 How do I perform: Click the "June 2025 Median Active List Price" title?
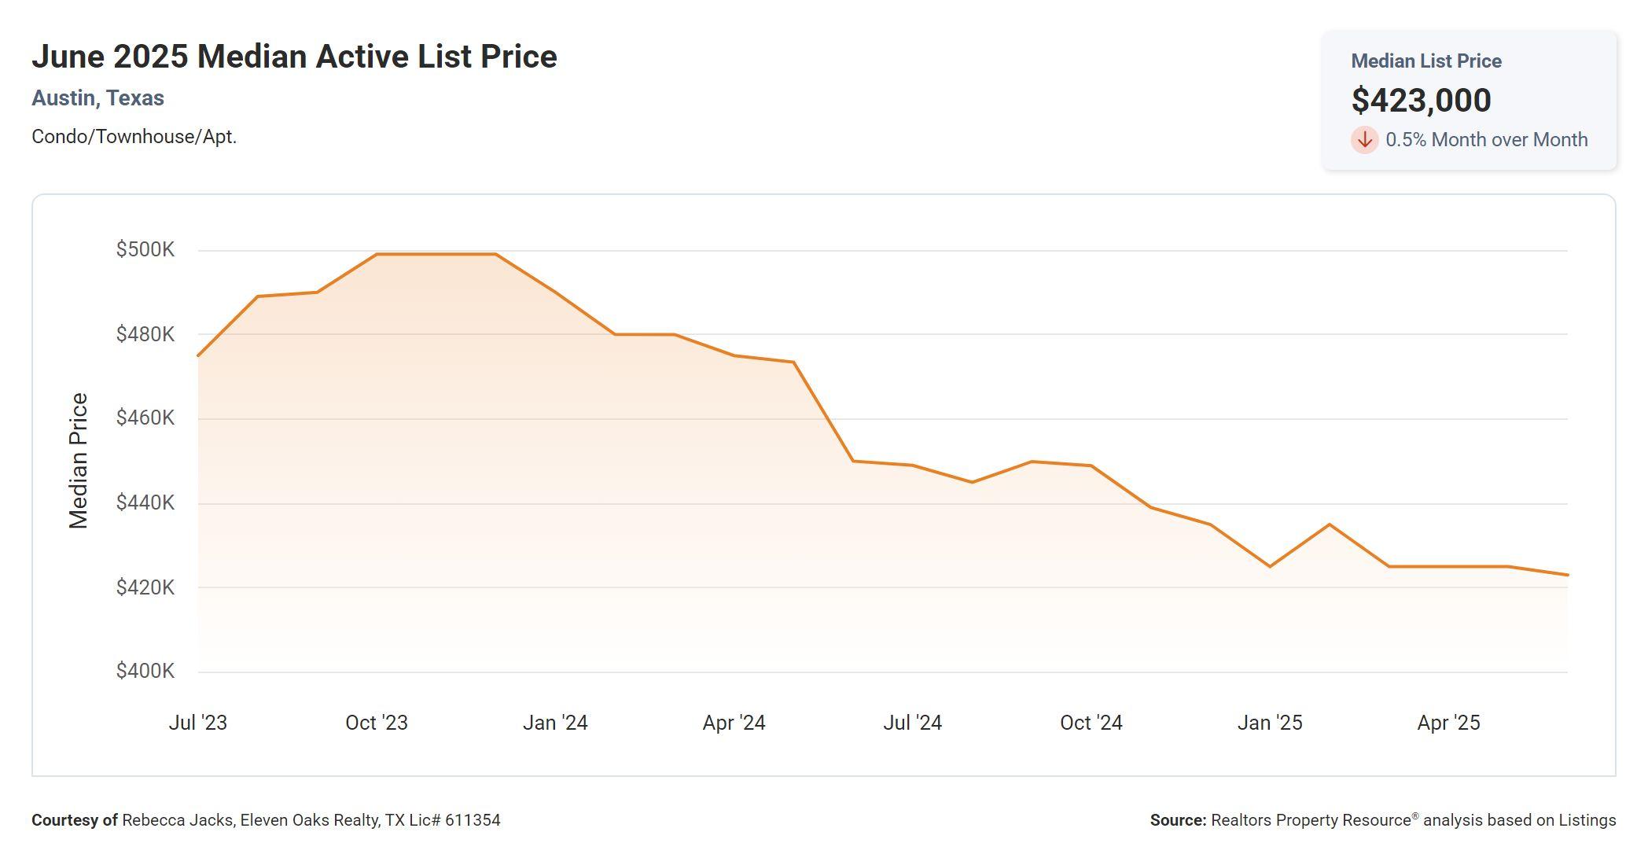(294, 57)
